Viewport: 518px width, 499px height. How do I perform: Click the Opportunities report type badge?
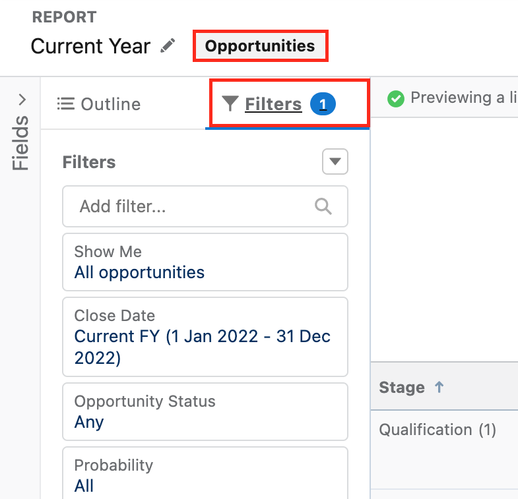point(260,45)
